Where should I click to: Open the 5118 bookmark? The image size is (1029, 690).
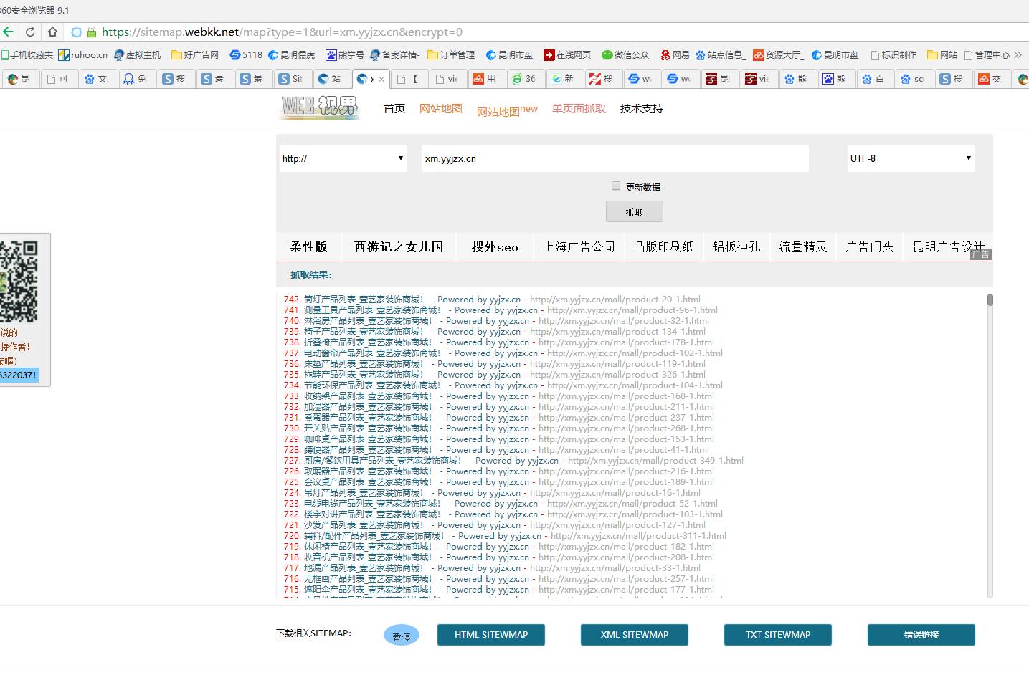[x=246, y=54]
